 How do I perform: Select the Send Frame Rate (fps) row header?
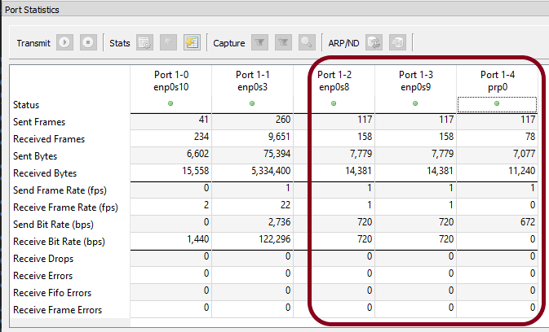pos(60,190)
